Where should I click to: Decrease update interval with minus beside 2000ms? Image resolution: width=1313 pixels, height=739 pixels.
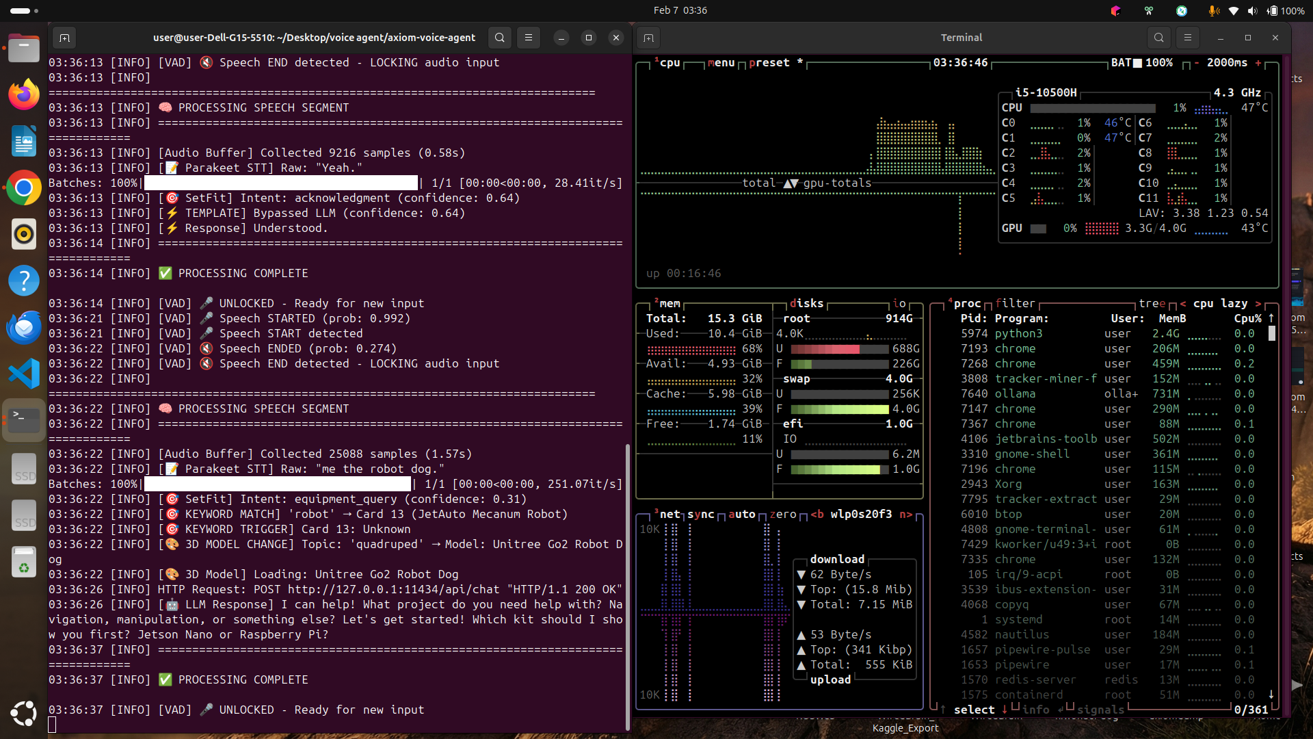pos(1197,62)
